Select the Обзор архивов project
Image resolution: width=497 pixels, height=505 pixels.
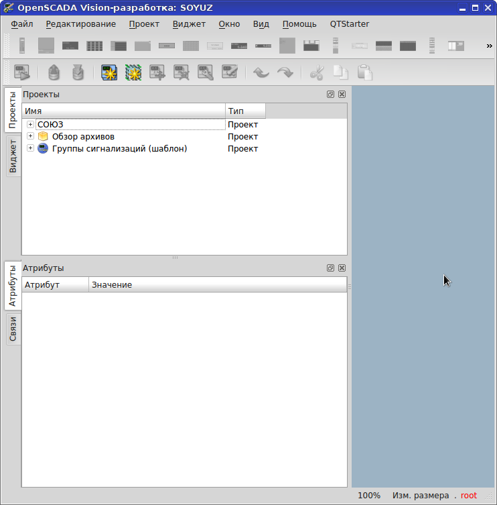(83, 137)
